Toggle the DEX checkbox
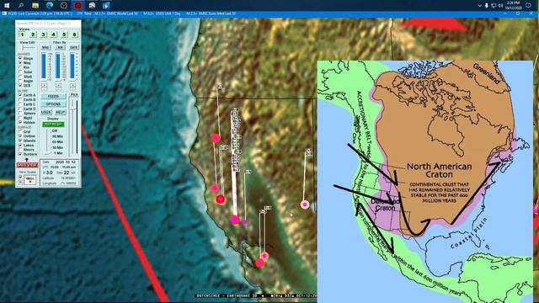This screenshot has width=539, height=303. pos(20,85)
